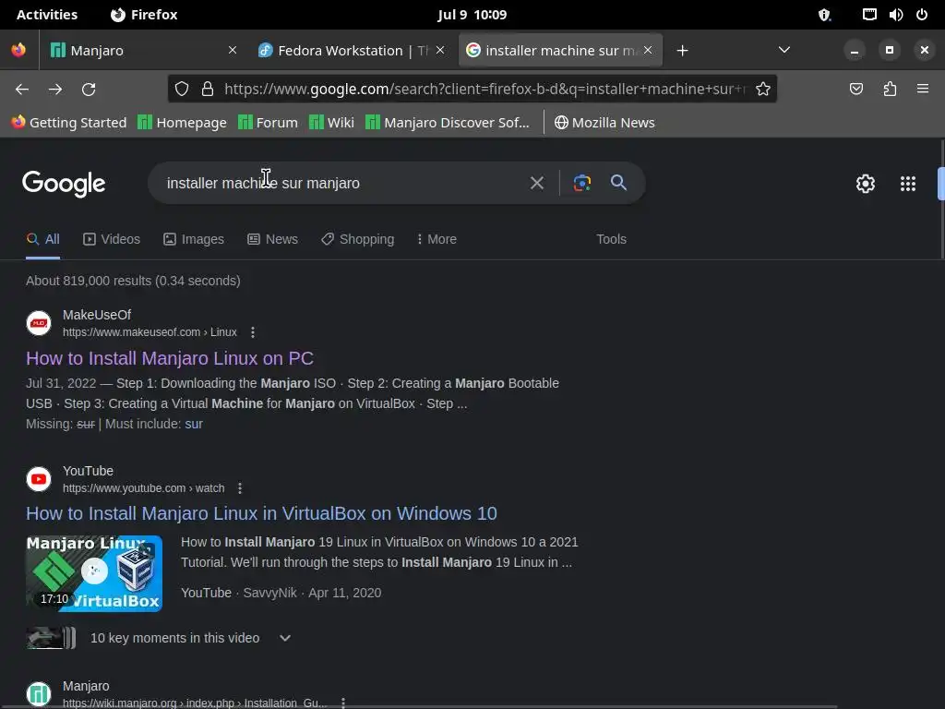
Task: Submit search with the magnifier icon
Action: coord(618,182)
